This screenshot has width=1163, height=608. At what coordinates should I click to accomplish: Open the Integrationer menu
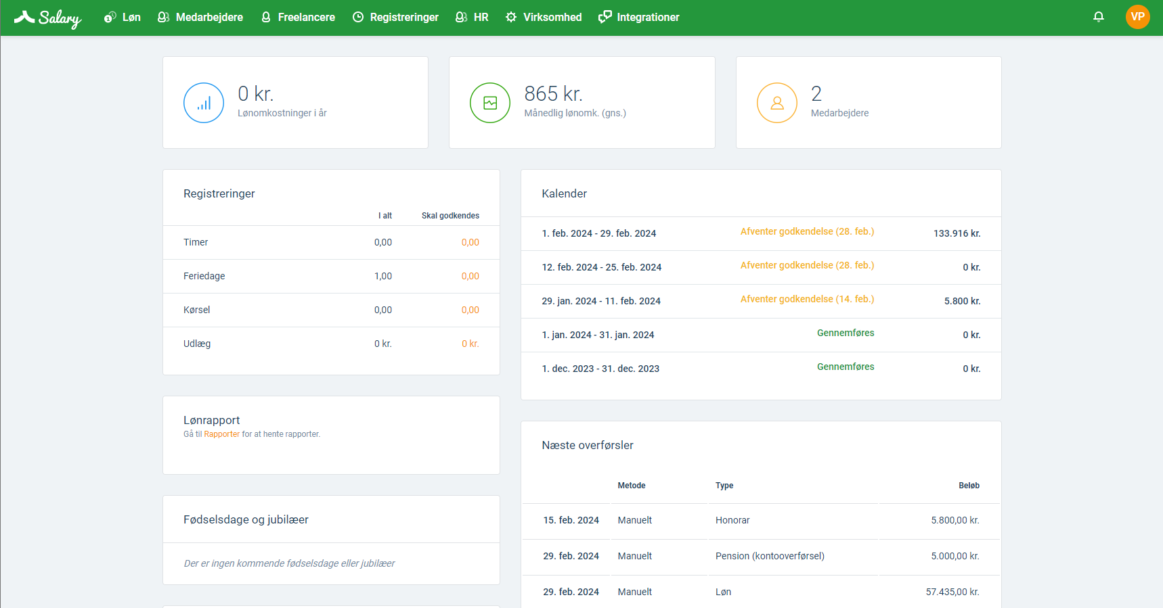pyautogui.click(x=639, y=17)
